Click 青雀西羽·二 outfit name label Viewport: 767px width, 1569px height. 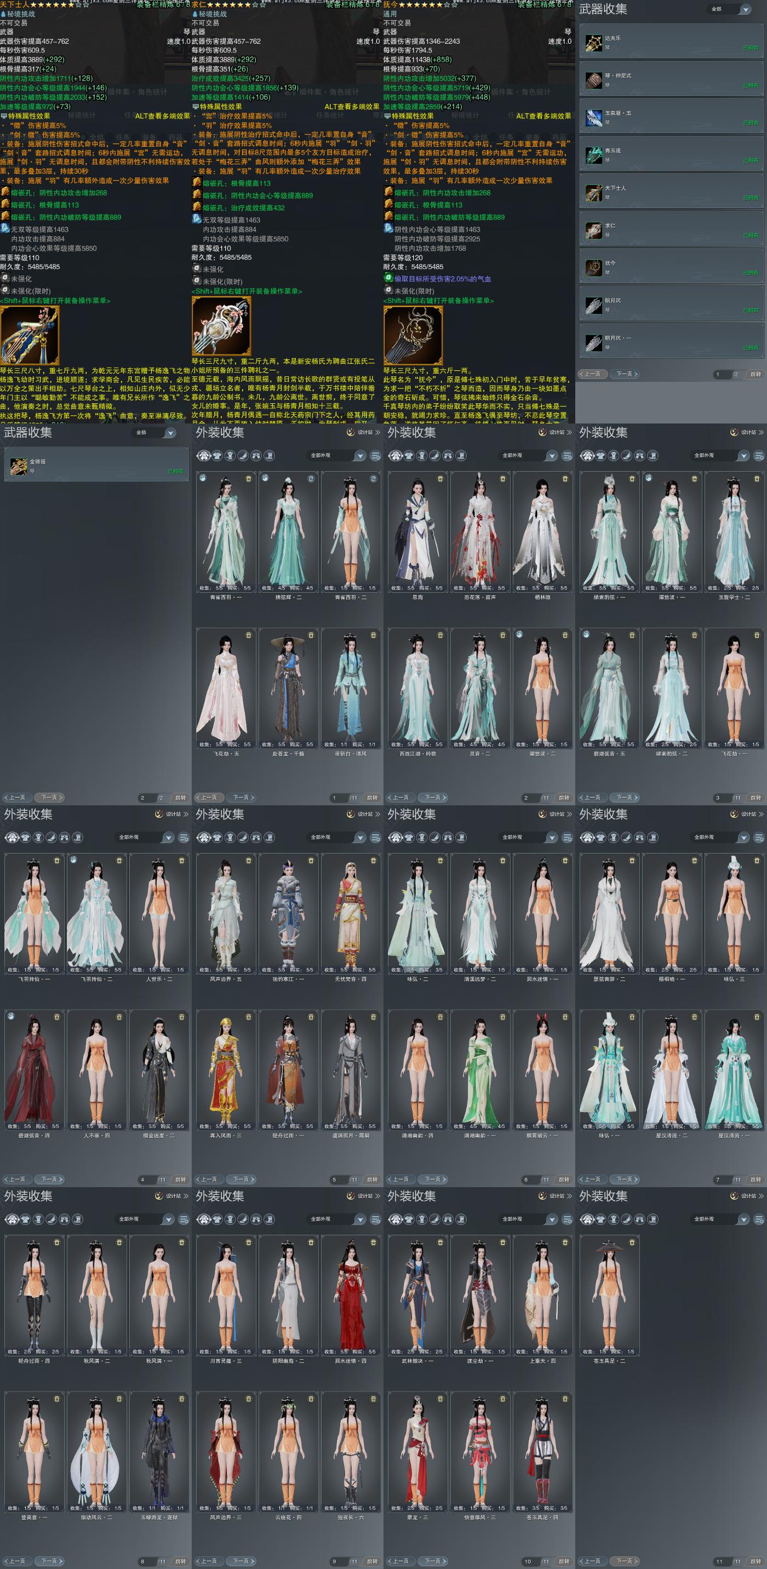351,598
